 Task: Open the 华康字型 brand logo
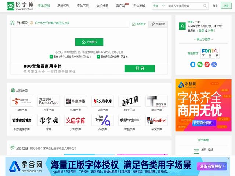click(x=76, y=101)
